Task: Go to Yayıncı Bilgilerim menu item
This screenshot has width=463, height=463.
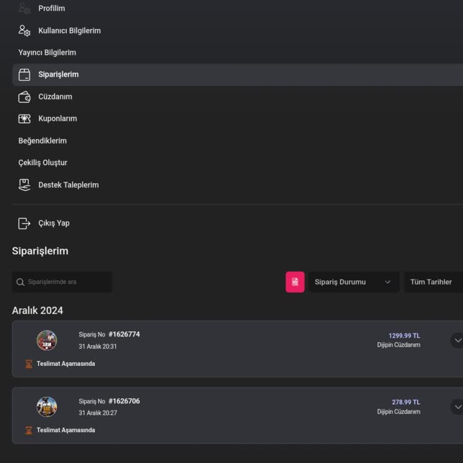Action: pyautogui.click(x=47, y=52)
